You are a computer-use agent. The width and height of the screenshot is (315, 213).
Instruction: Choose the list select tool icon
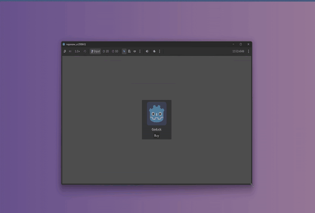click(x=129, y=51)
